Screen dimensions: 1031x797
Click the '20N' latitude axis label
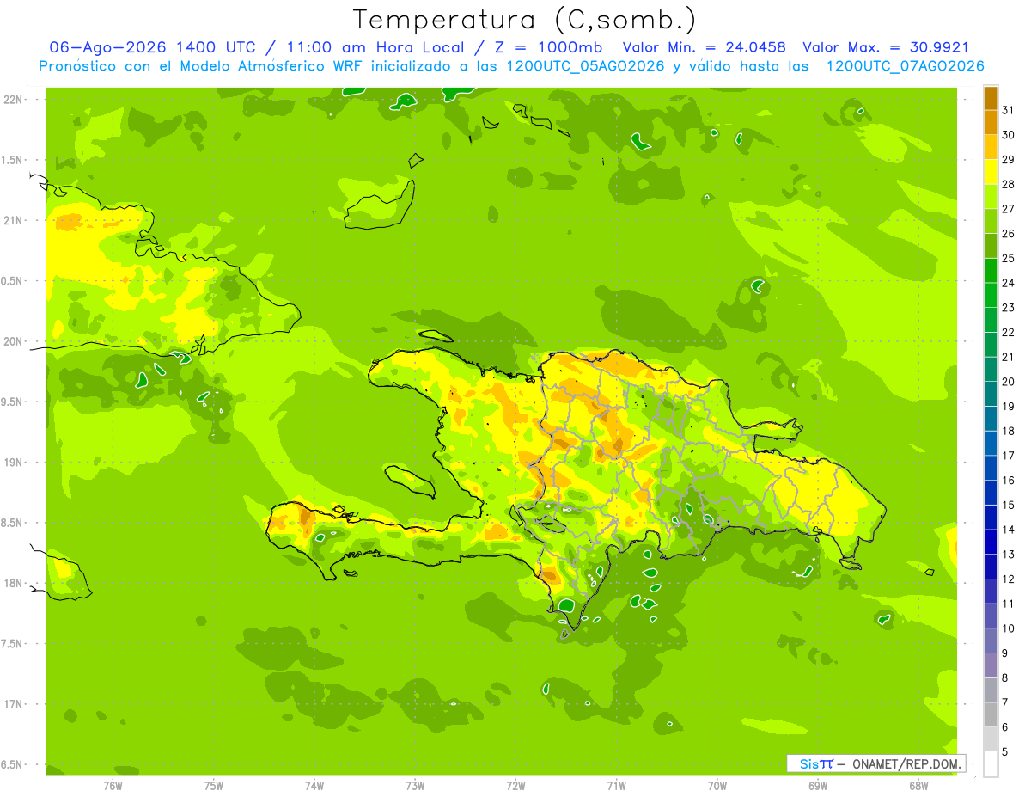click(x=12, y=341)
